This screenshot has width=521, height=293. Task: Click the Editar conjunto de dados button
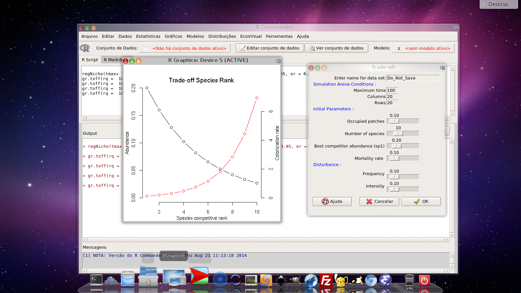[269, 48]
